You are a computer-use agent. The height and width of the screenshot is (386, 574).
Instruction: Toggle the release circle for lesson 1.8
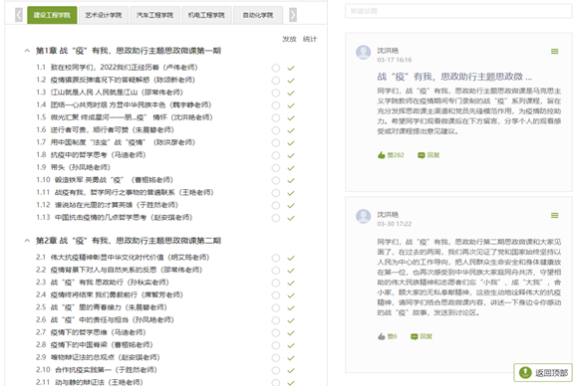[276, 156]
